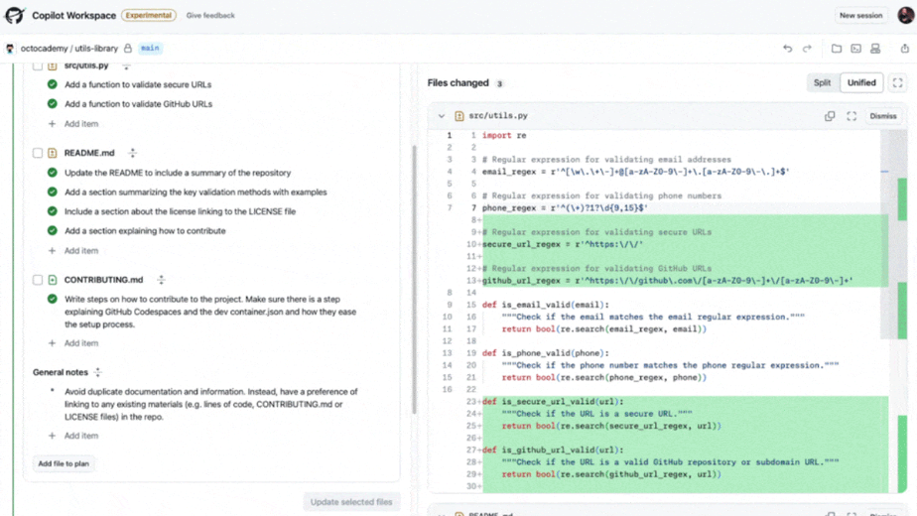
Task: Click the redo arrow icon
Action: (x=807, y=49)
